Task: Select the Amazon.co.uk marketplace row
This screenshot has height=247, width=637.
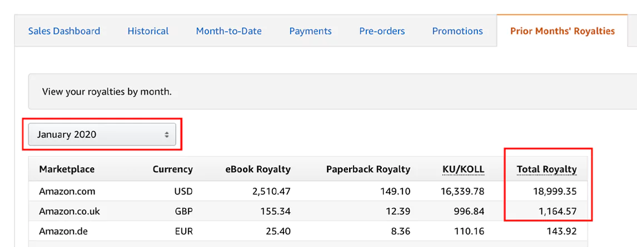Action: pos(308,211)
